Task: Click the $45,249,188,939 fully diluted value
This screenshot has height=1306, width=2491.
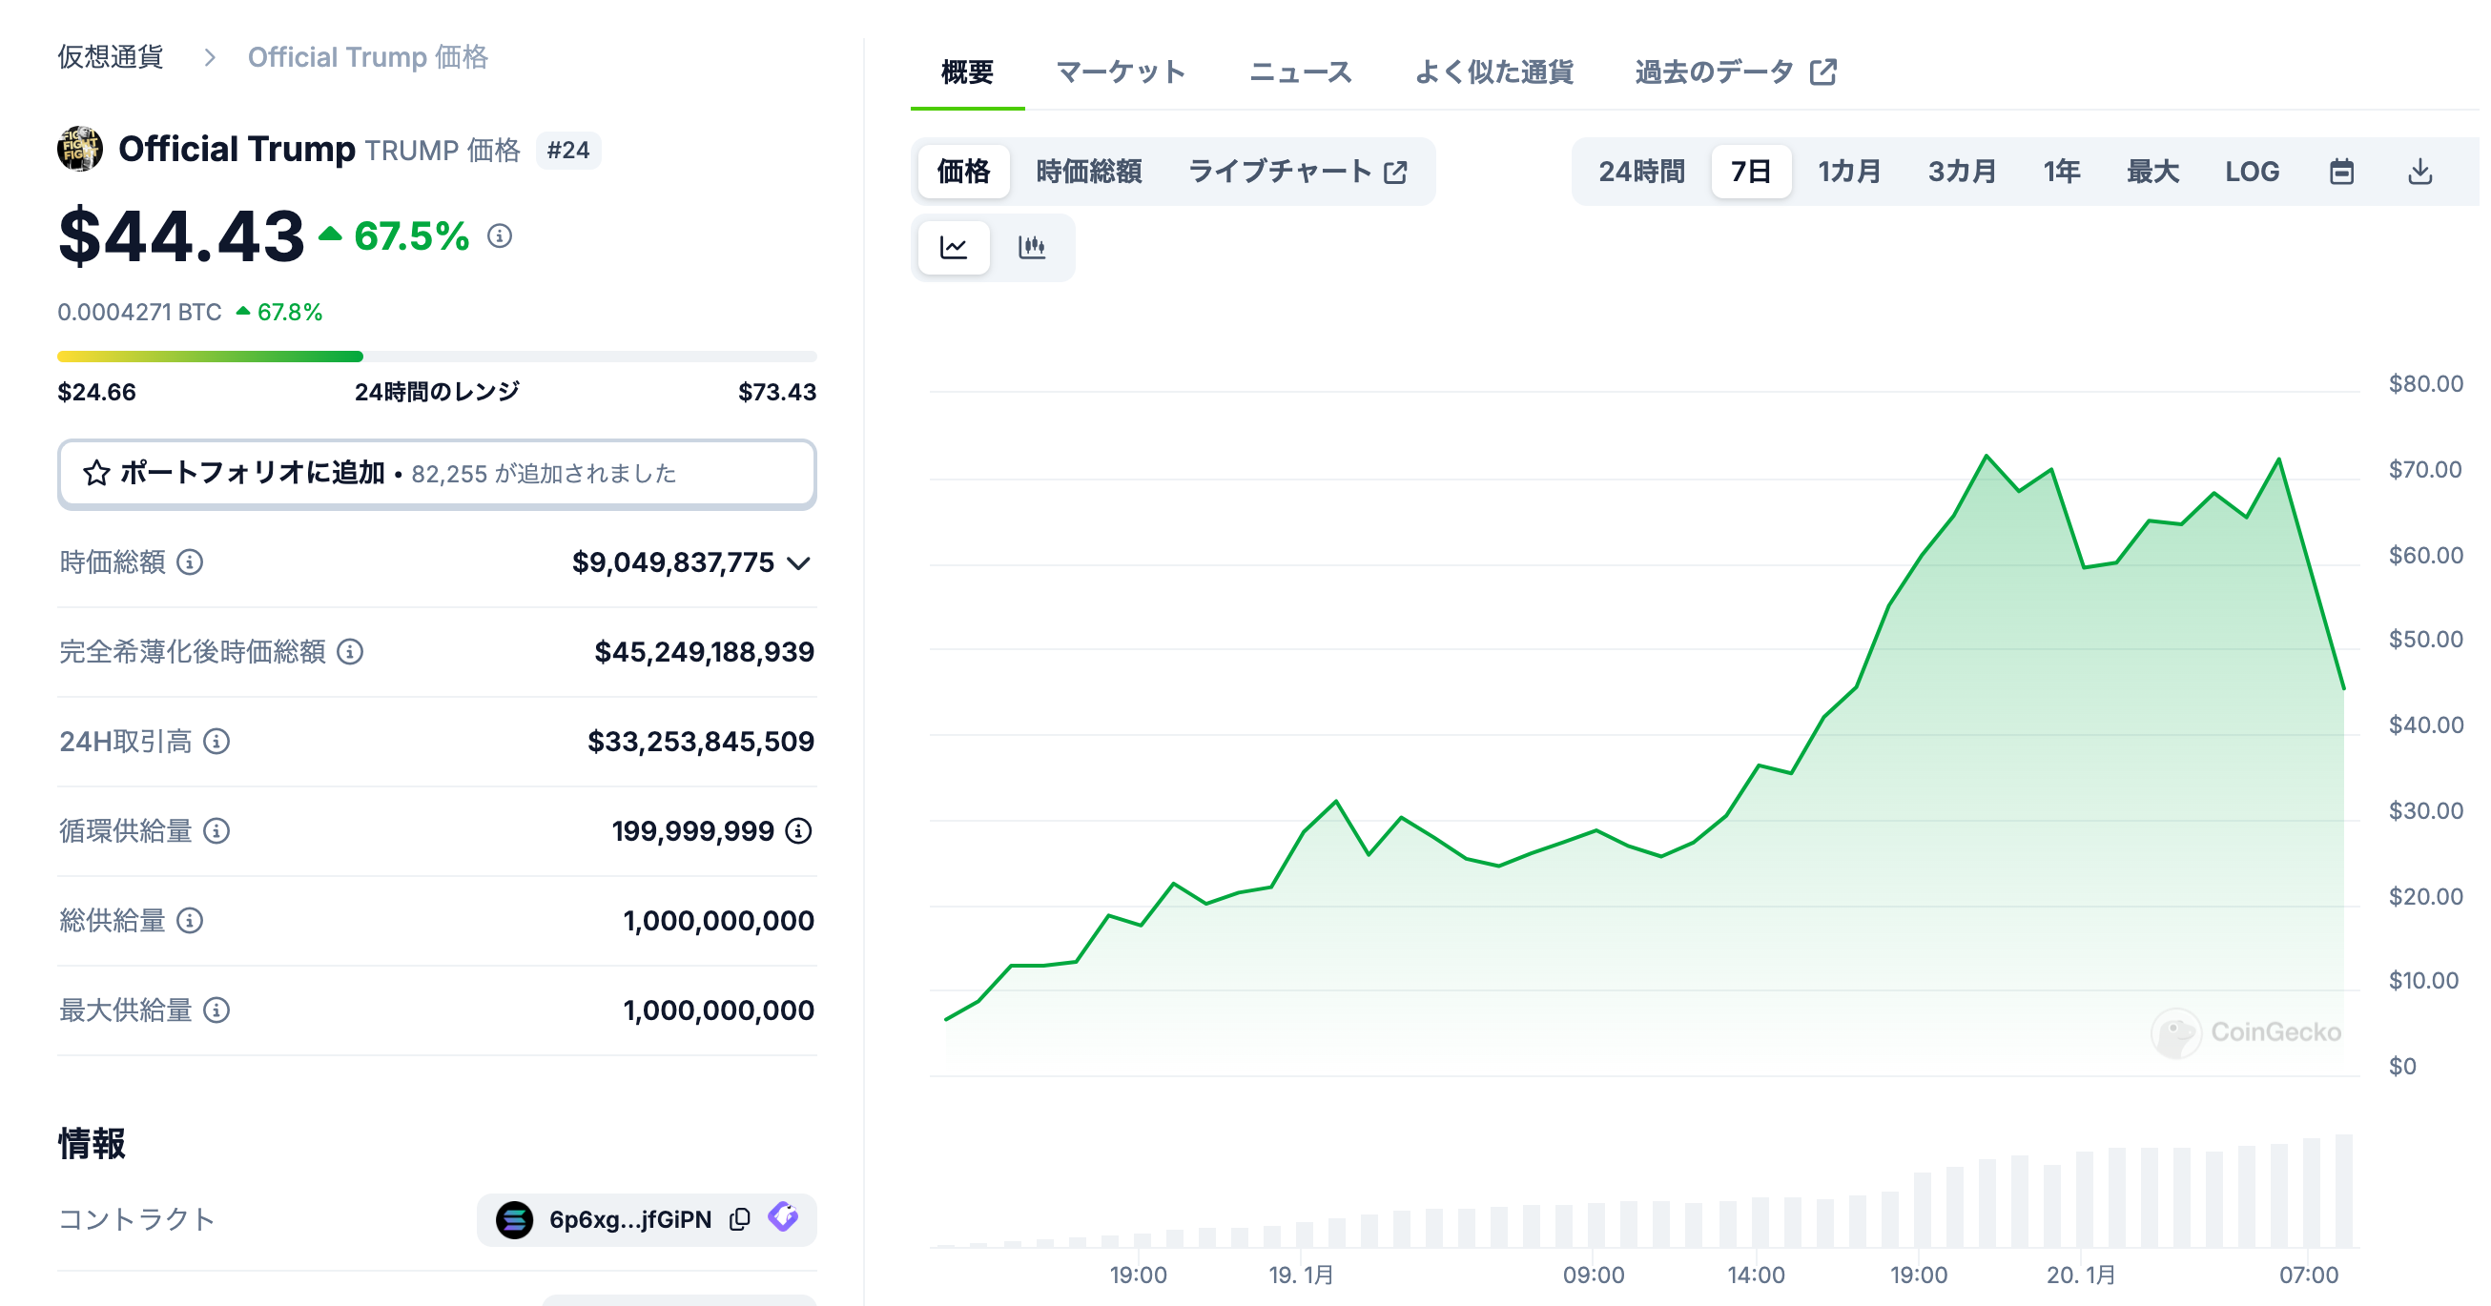Action: (704, 652)
